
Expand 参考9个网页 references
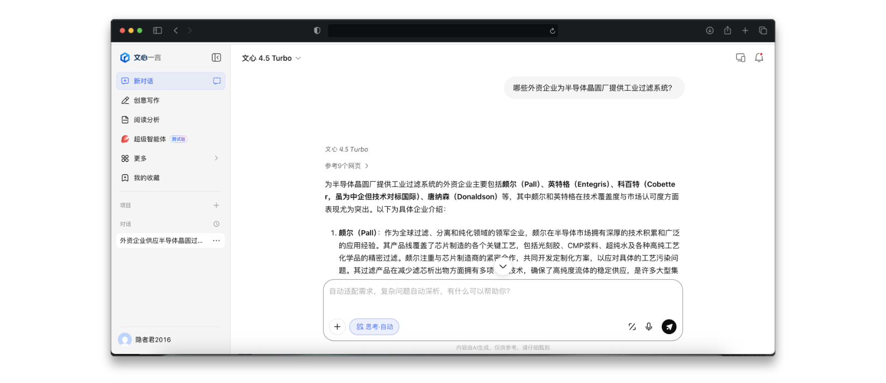pyautogui.click(x=347, y=166)
